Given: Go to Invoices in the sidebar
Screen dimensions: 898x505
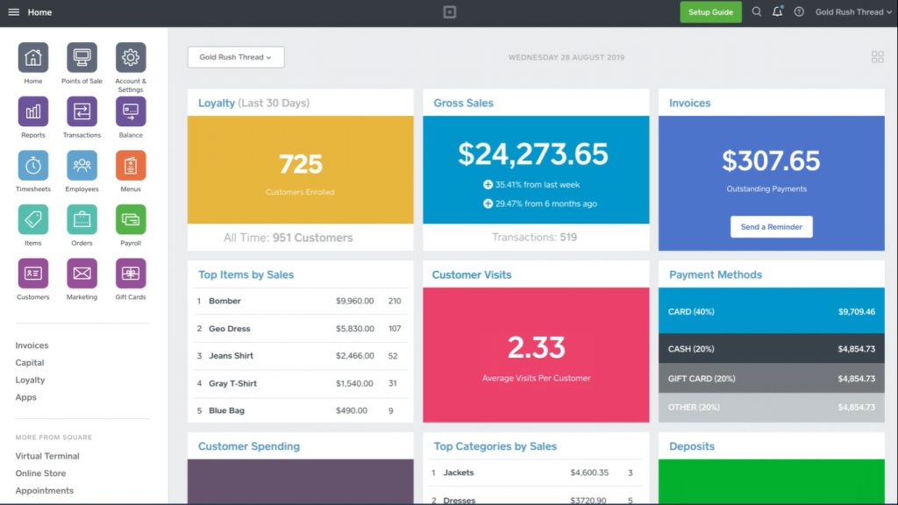Looking at the screenshot, I should coord(31,345).
